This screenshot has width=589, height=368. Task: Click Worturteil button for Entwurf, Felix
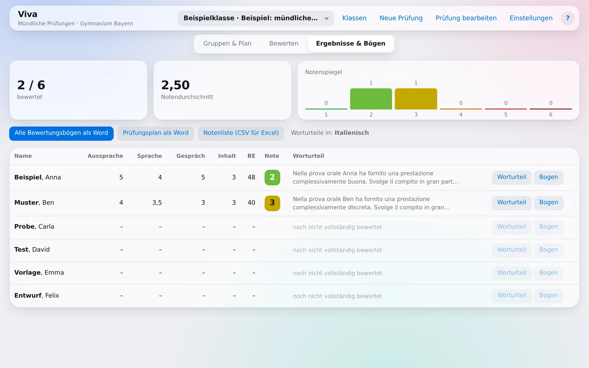[x=511, y=295]
